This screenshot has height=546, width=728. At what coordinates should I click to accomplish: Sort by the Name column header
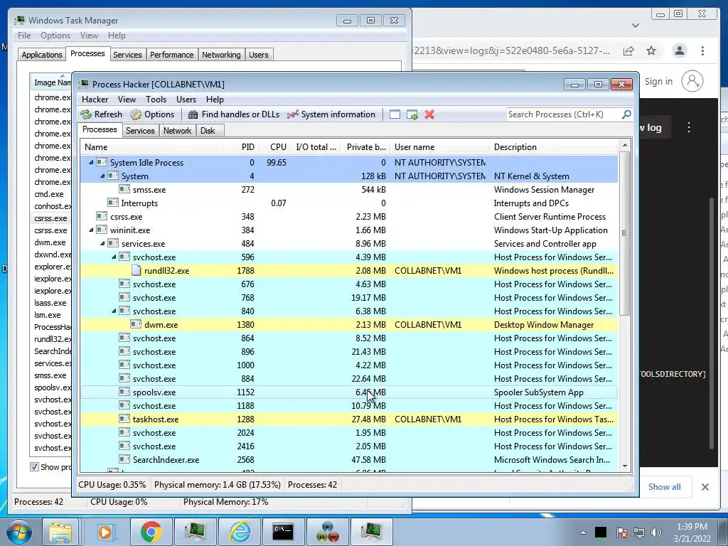(151, 147)
